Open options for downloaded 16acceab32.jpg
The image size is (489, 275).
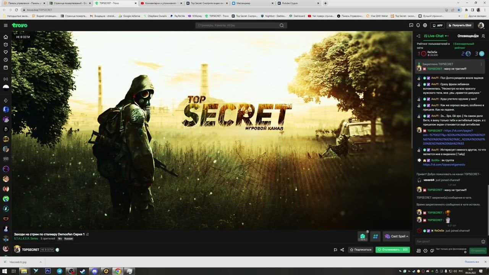(x=40, y=262)
